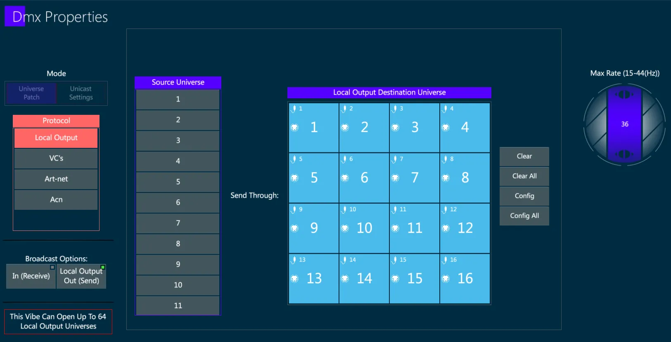671x342 pixels.
Task: Select destination universe tile 7
Action: (x=415, y=178)
